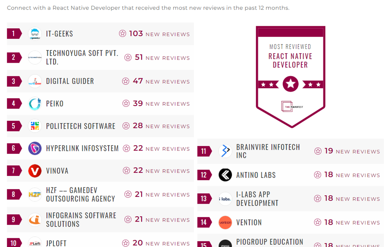Screen dimensions: 387x247
Task: Click the Most Reviewed React Native badge
Action: (x=290, y=77)
